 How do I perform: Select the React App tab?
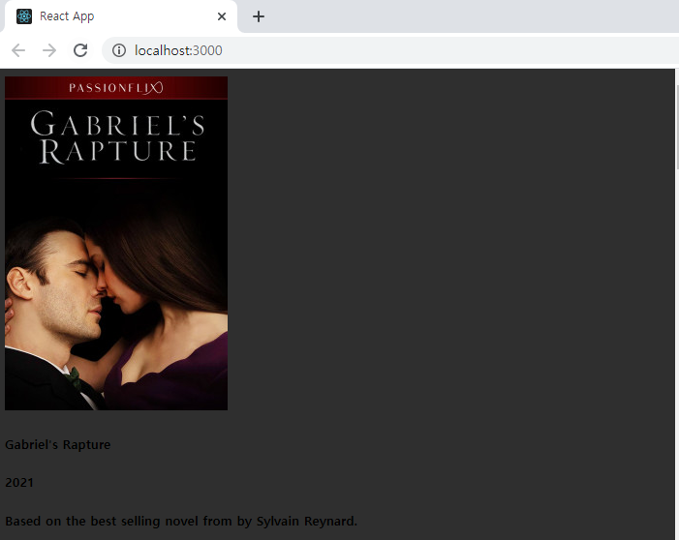coord(119,16)
